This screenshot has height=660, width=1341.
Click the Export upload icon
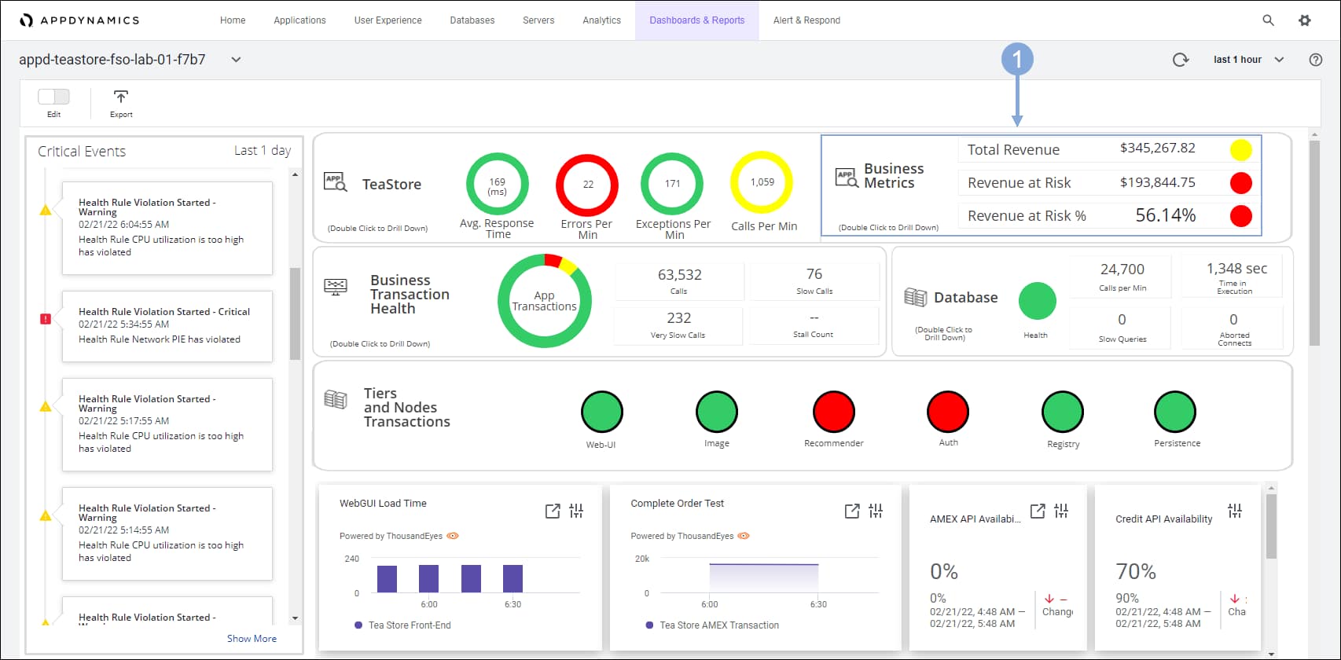point(121,97)
